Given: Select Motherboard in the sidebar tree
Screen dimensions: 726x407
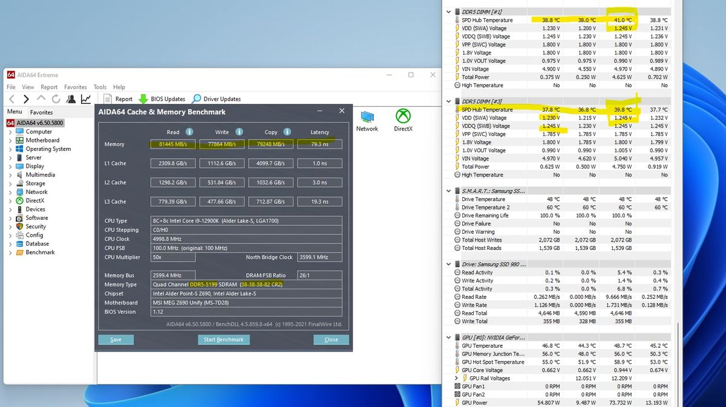Looking at the screenshot, I should coord(42,140).
